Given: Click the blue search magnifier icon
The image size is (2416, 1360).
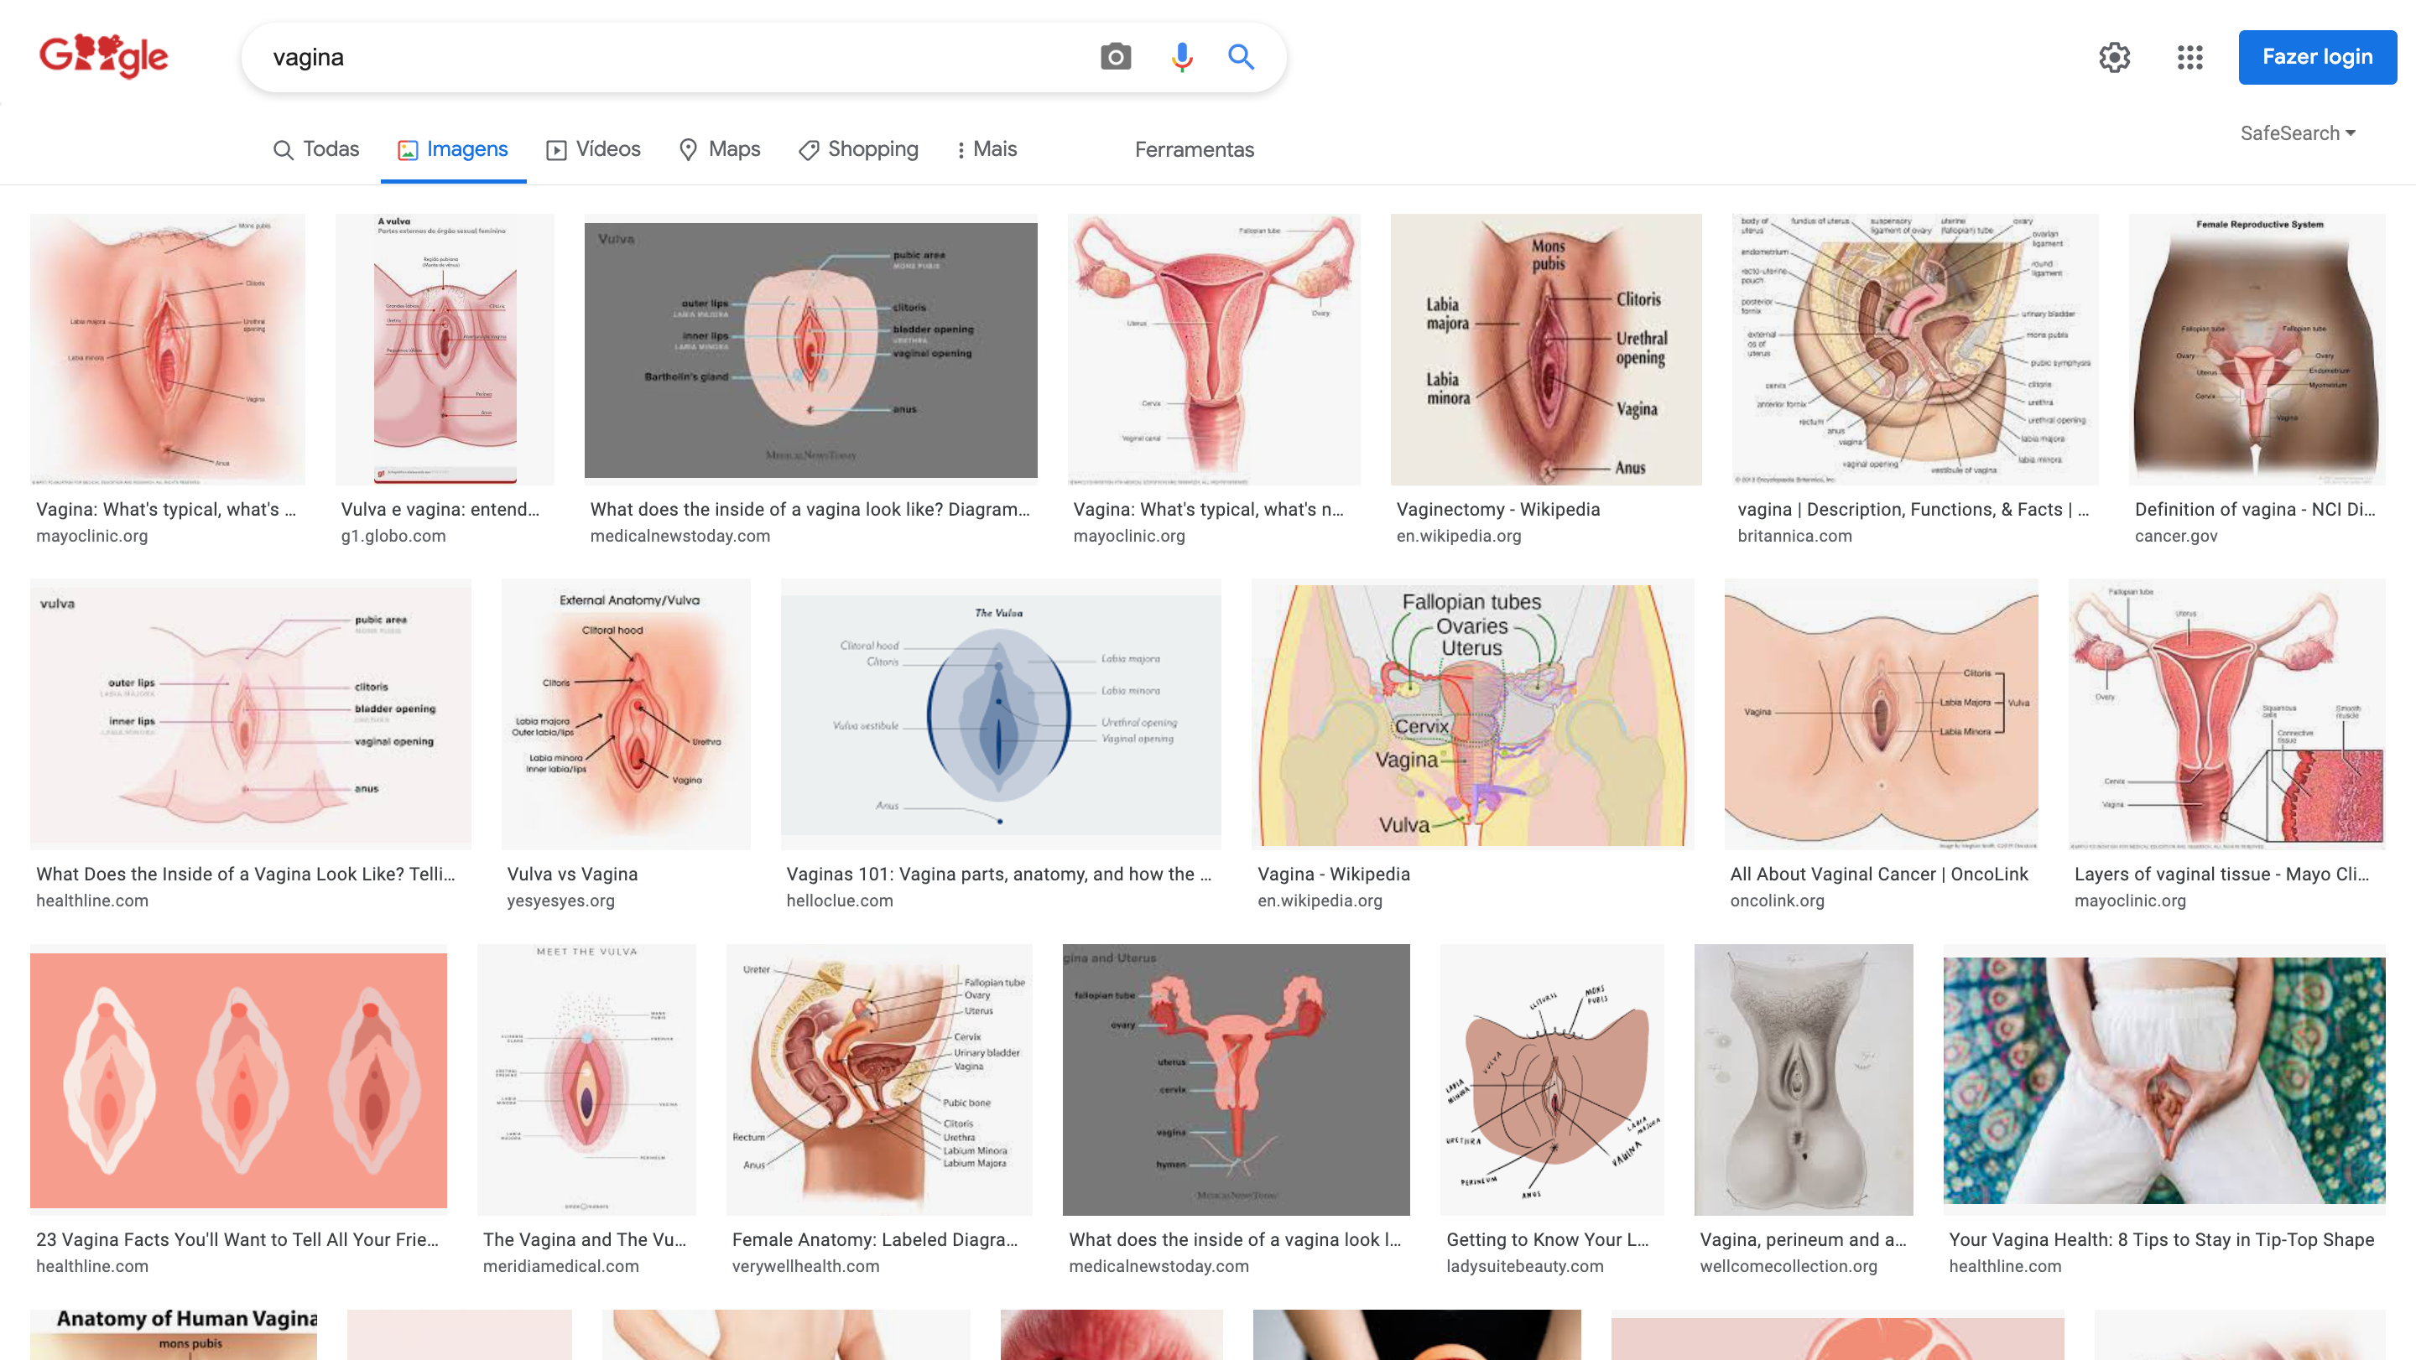Looking at the screenshot, I should tap(1241, 57).
